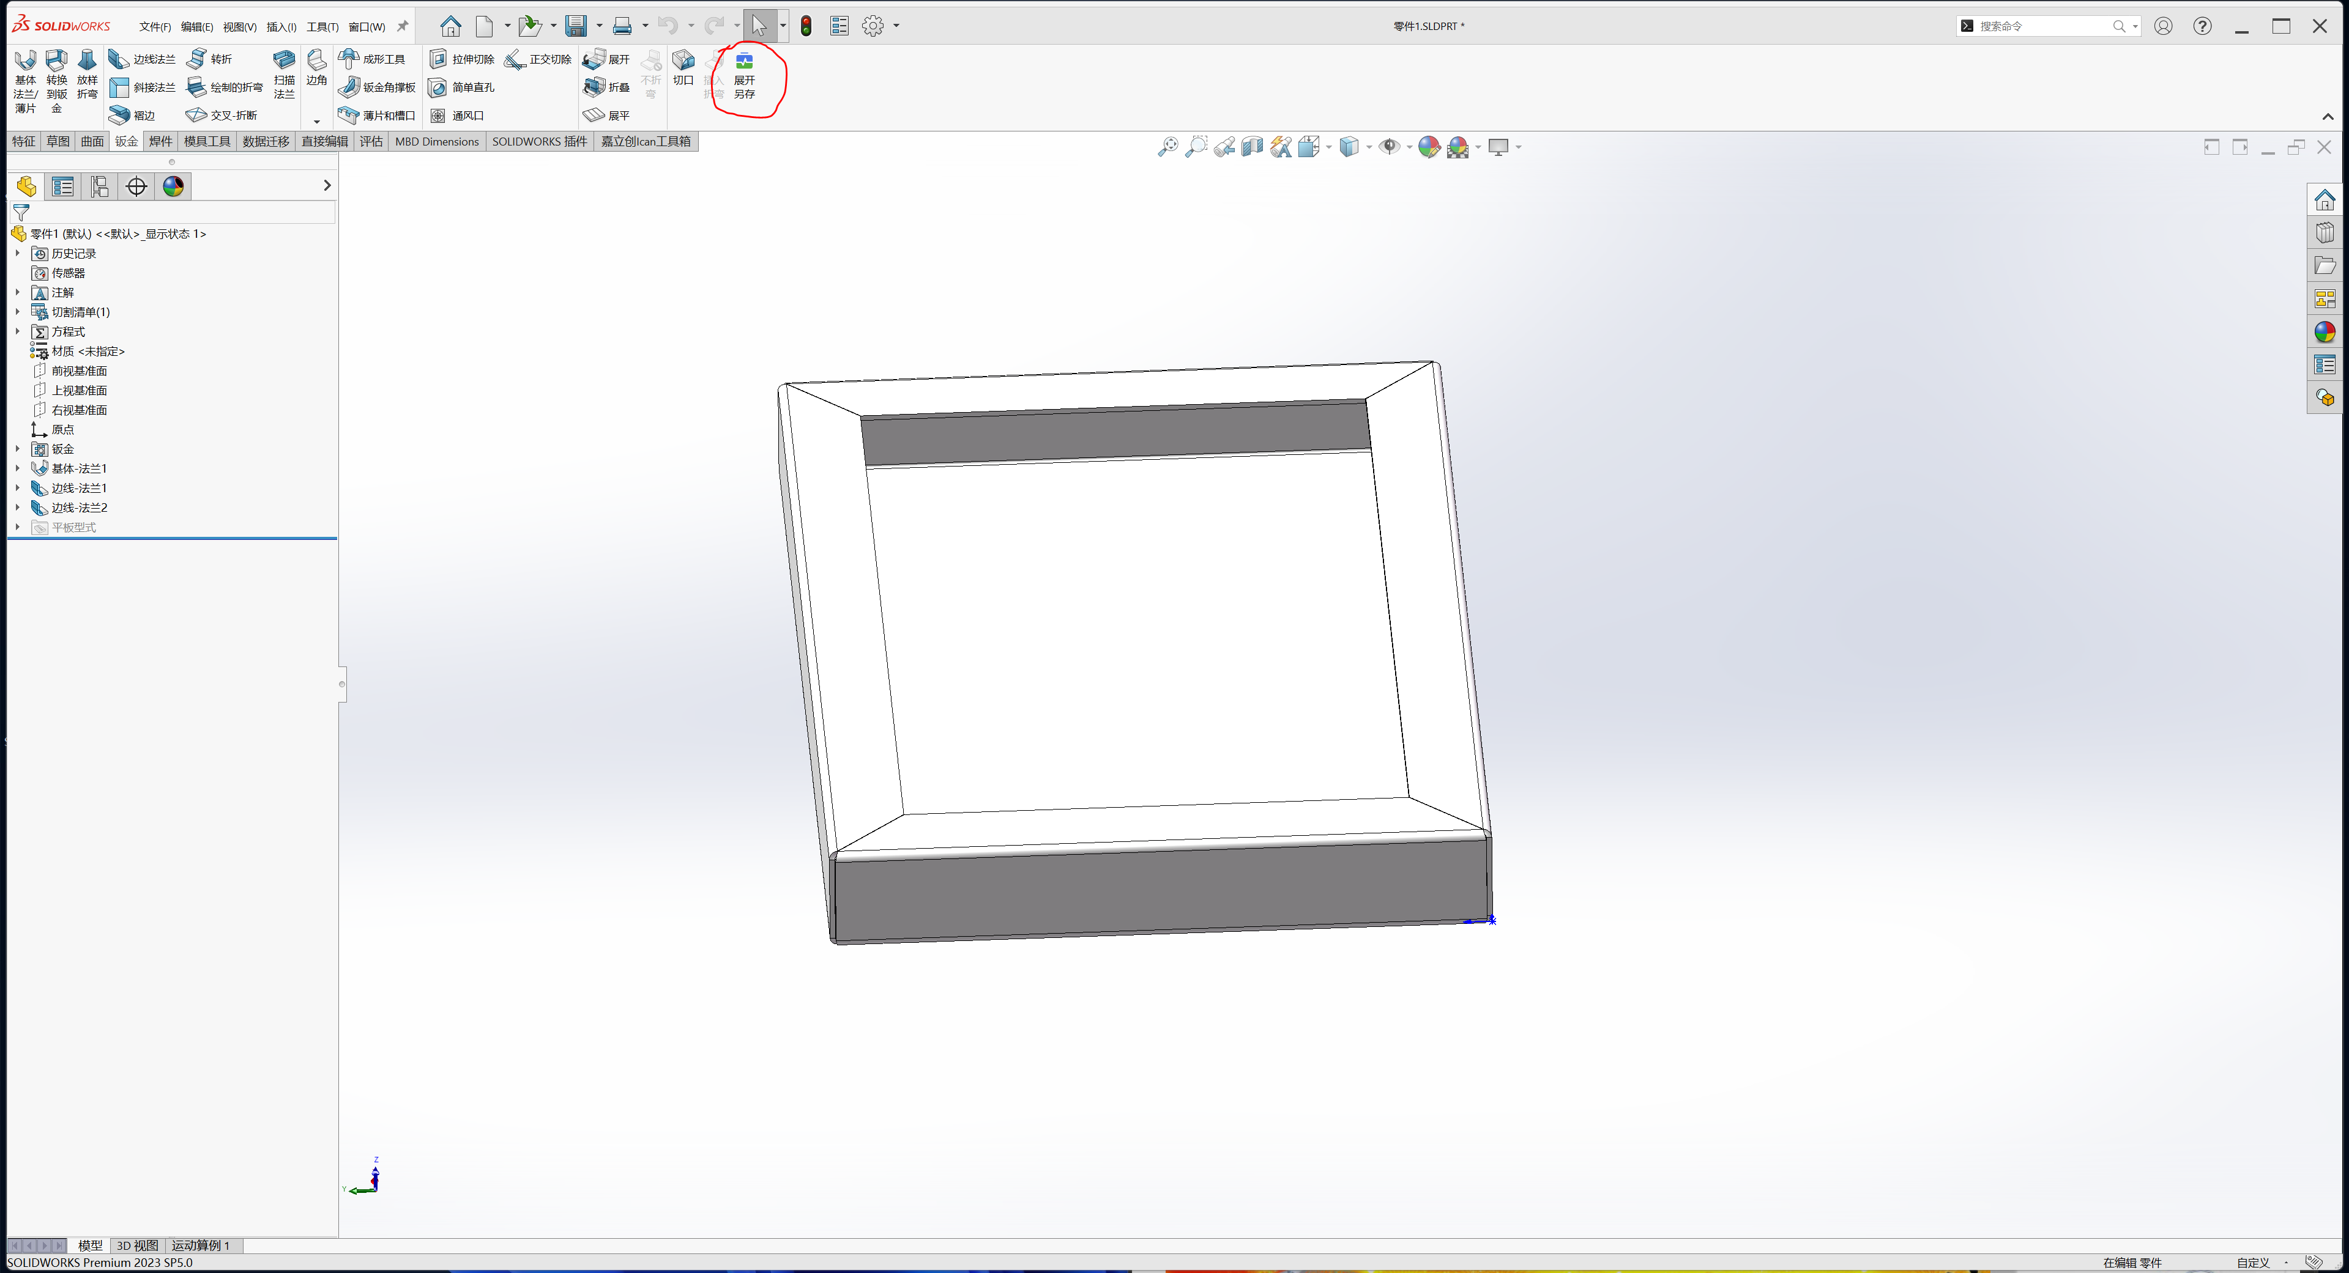Switch to the 草图 ribbon tab

click(58, 141)
